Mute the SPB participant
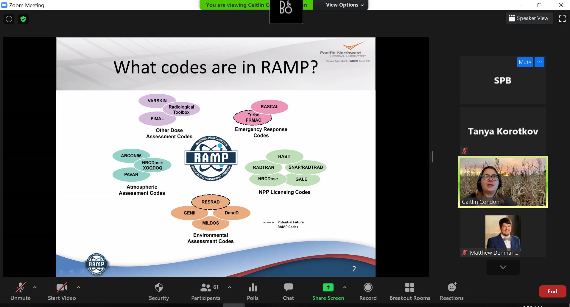Image resolution: width=570 pixels, height=307 pixels. [x=525, y=62]
